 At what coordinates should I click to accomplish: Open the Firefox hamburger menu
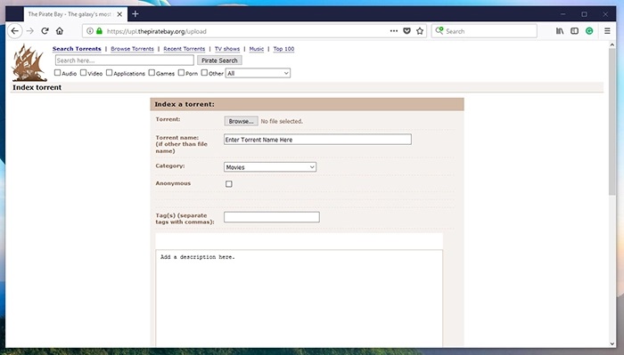pos(607,31)
